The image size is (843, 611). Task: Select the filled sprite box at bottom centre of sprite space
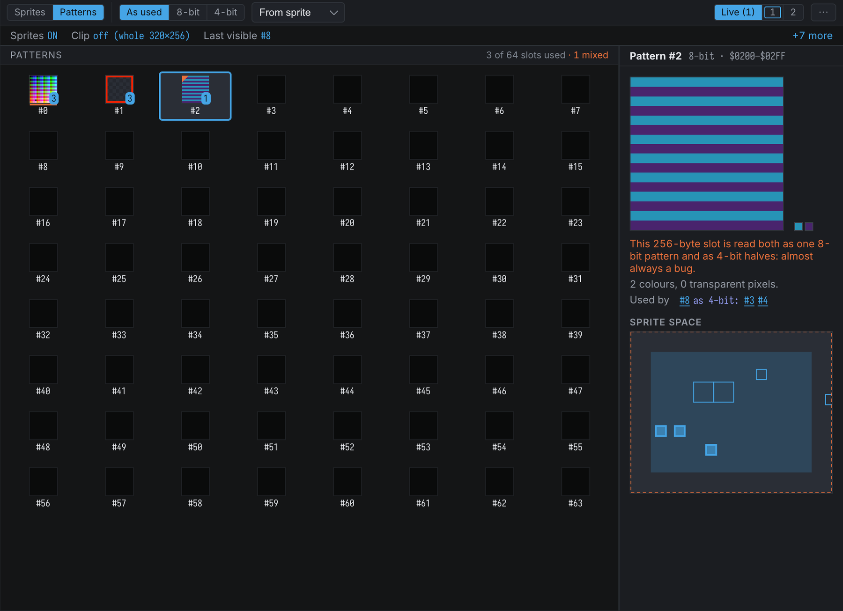click(711, 450)
